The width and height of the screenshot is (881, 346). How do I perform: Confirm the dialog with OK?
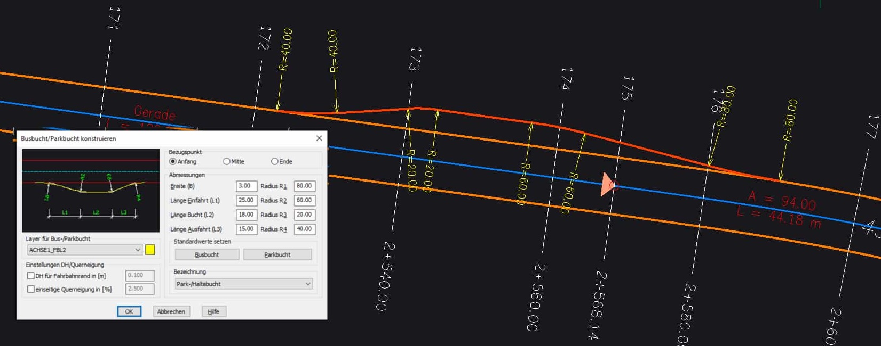click(x=129, y=311)
